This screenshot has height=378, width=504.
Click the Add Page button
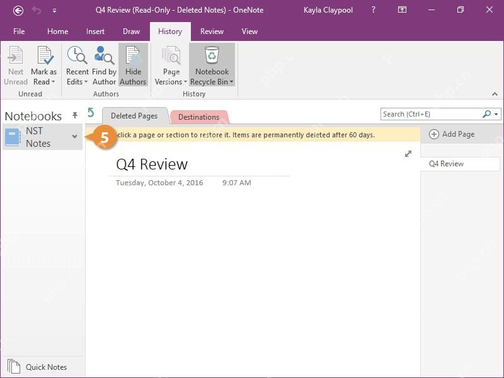tap(452, 134)
